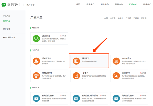Click 未开通 status tag on 刷脸支付 card
Image resolution: width=153 pixels, height=106 pixels.
pos(143,73)
